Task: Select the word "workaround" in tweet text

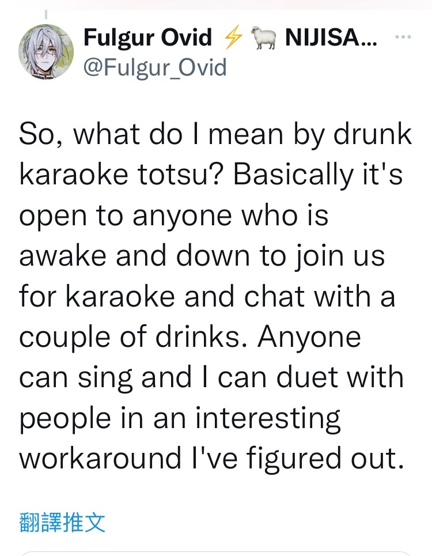Action: (100, 458)
